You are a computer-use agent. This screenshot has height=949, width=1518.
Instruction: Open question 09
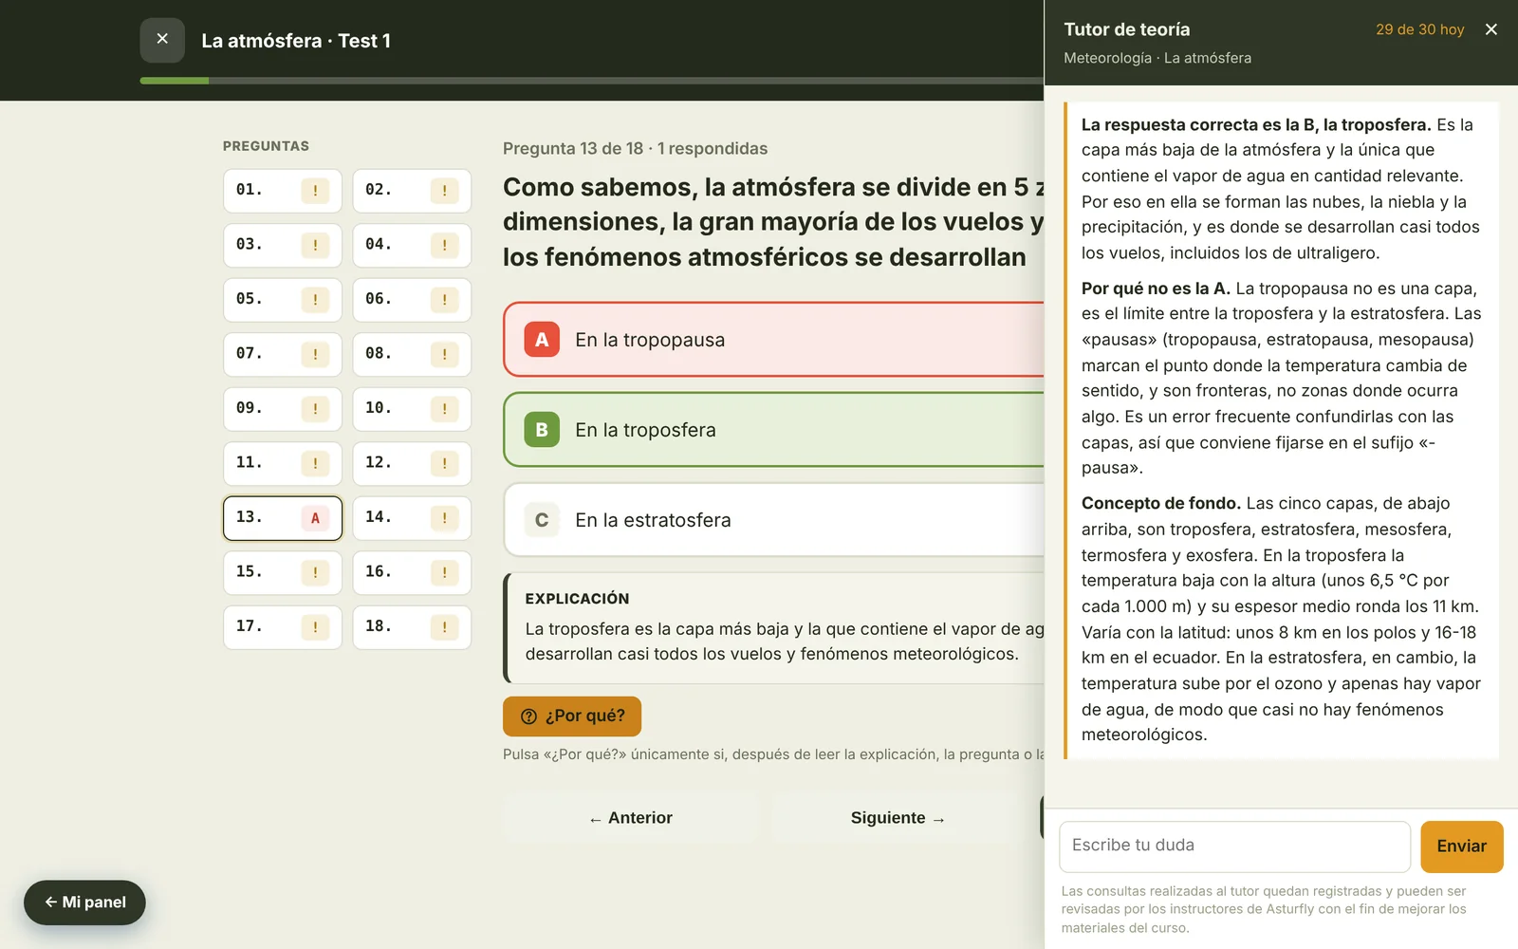(283, 409)
